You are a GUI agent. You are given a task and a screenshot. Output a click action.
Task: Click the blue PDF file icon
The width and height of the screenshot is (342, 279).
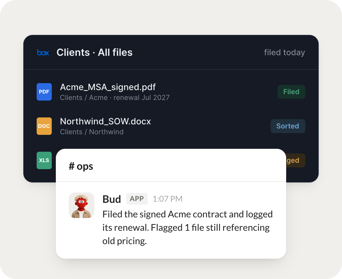click(44, 92)
